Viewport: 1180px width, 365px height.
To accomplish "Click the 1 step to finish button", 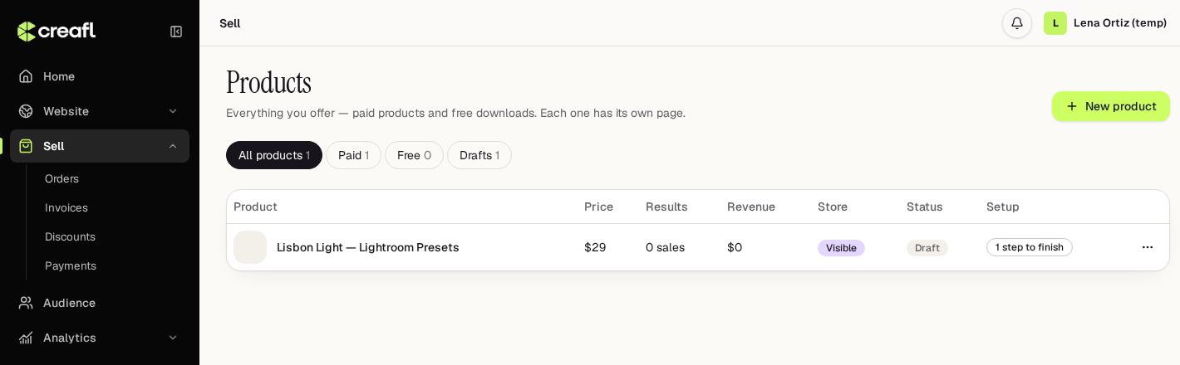I will coord(1030,247).
